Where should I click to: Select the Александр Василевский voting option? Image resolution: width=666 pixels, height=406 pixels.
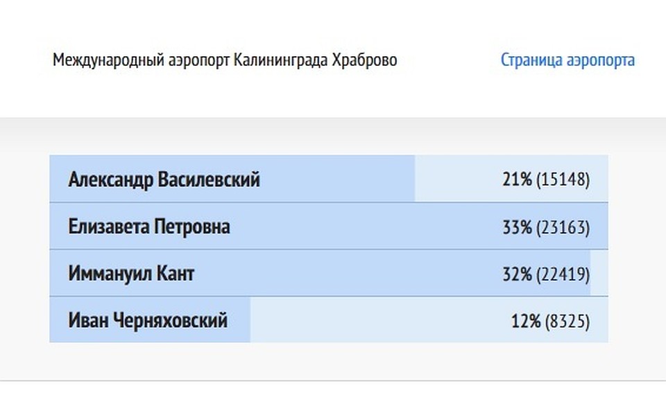(x=329, y=179)
